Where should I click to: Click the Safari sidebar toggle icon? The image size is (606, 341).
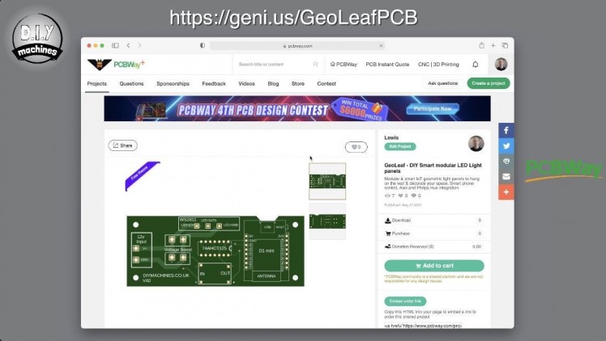[115, 45]
